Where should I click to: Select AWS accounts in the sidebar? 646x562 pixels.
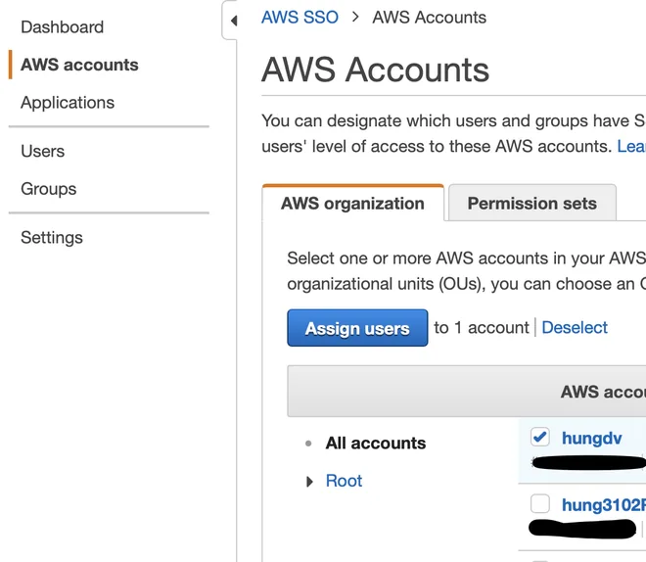tap(79, 65)
